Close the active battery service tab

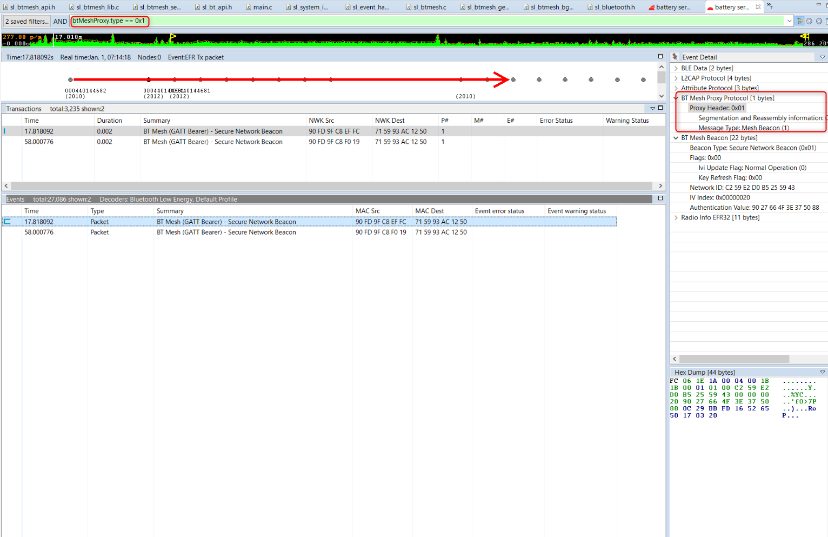tap(758, 7)
